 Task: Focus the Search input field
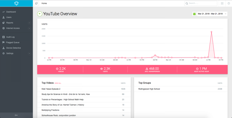point(201,3)
